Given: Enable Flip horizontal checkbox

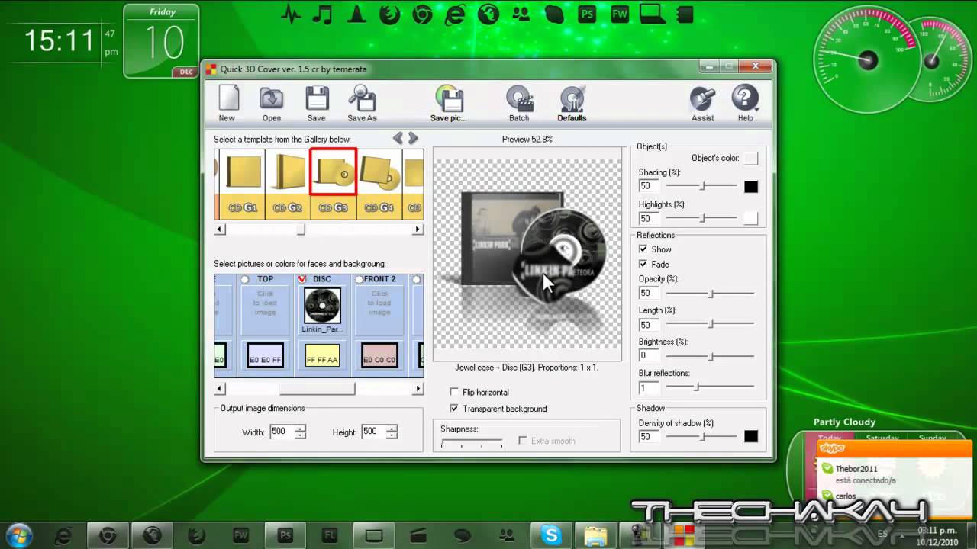Looking at the screenshot, I should pyautogui.click(x=454, y=393).
